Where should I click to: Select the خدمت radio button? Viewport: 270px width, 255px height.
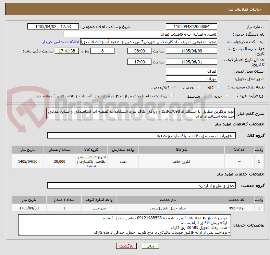point(199,87)
